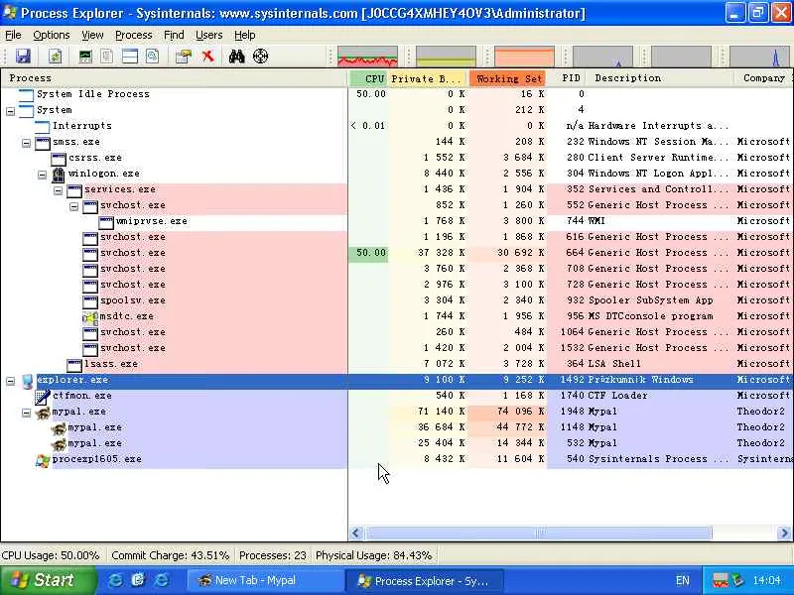Sort by the PID column header

(x=567, y=78)
